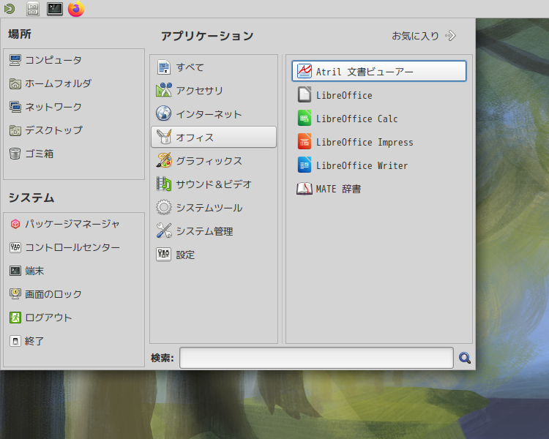Viewport: 549px width, 439px height.
Task: Launch Firefox from the top panel
Action: [76, 8]
